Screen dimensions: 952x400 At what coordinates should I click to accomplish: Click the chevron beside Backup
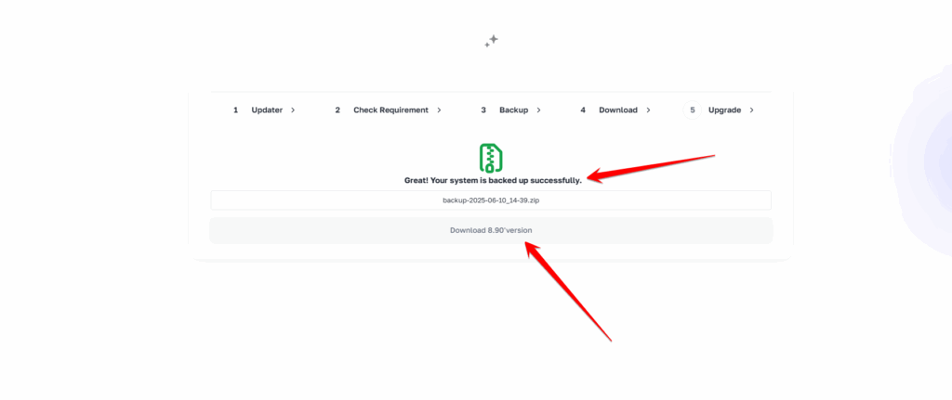tap(538, 110)
